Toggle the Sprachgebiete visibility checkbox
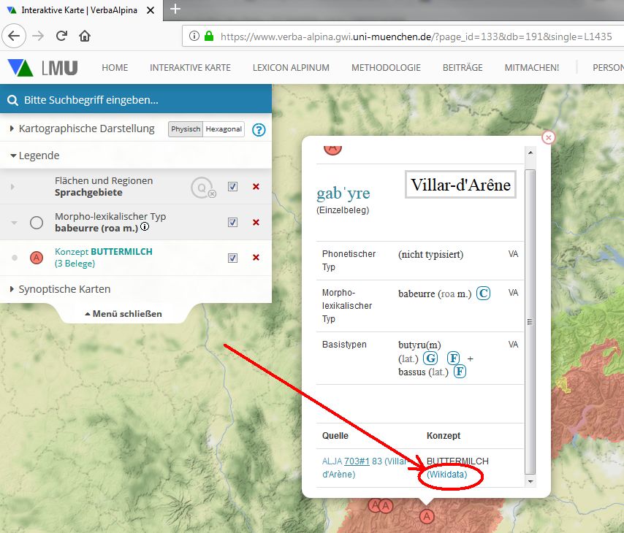Screen dimensions: 624x533 233,187
